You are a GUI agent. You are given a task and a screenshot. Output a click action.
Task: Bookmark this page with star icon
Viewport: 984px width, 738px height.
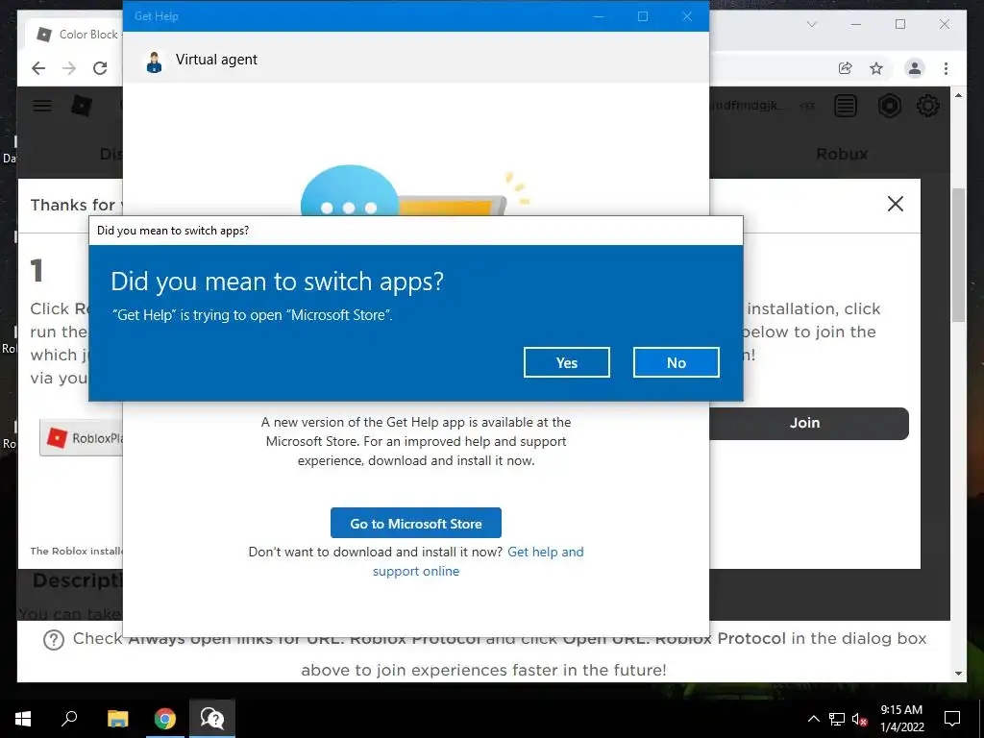point(876,68)
